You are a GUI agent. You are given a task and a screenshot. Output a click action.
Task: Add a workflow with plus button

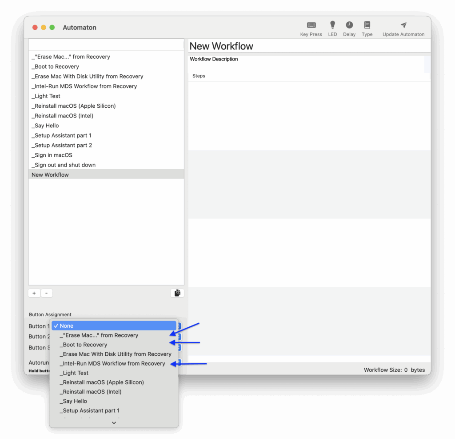(x=34, y=293)
